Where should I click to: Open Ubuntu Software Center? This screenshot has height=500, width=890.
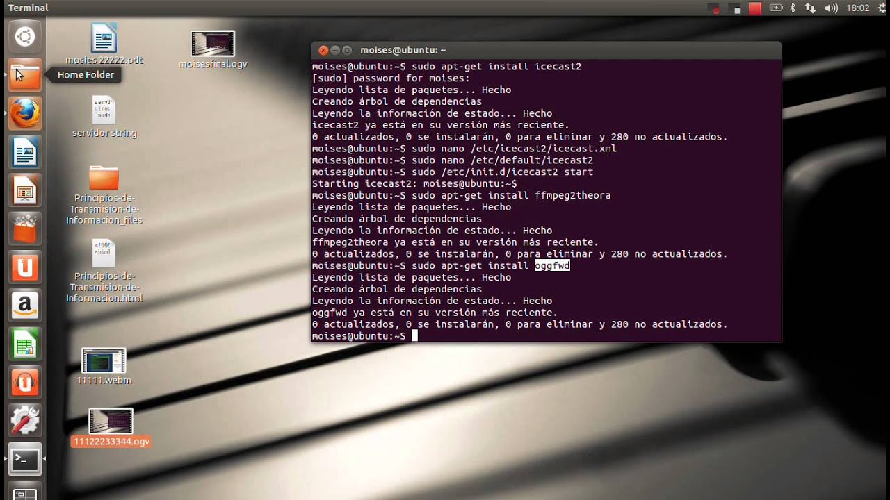24,228
